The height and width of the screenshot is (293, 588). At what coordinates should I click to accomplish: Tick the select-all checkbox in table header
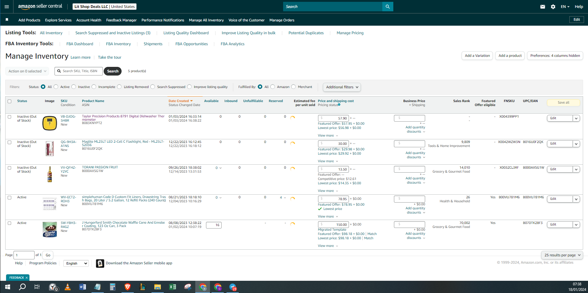[x=9, y=101]
